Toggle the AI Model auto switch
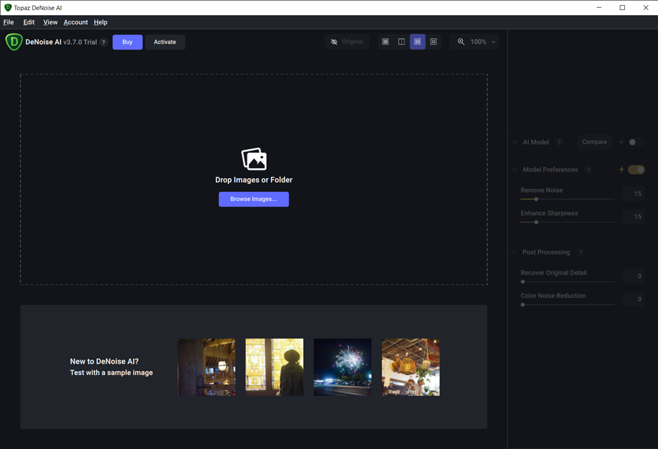Screen dimensions: 658x449 coord(635,142)
